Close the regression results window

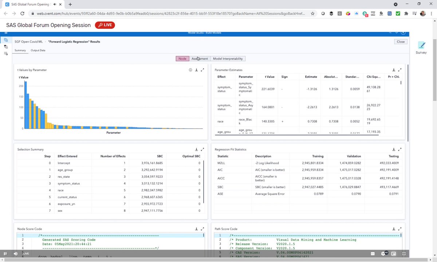401,41
